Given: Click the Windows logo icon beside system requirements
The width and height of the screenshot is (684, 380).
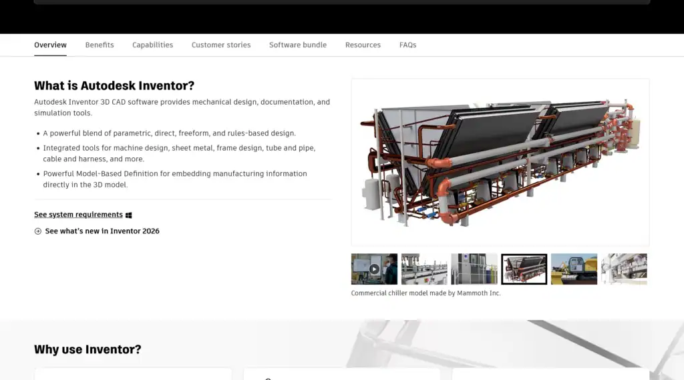Looking at the screenshot, I should pos(129,215).
